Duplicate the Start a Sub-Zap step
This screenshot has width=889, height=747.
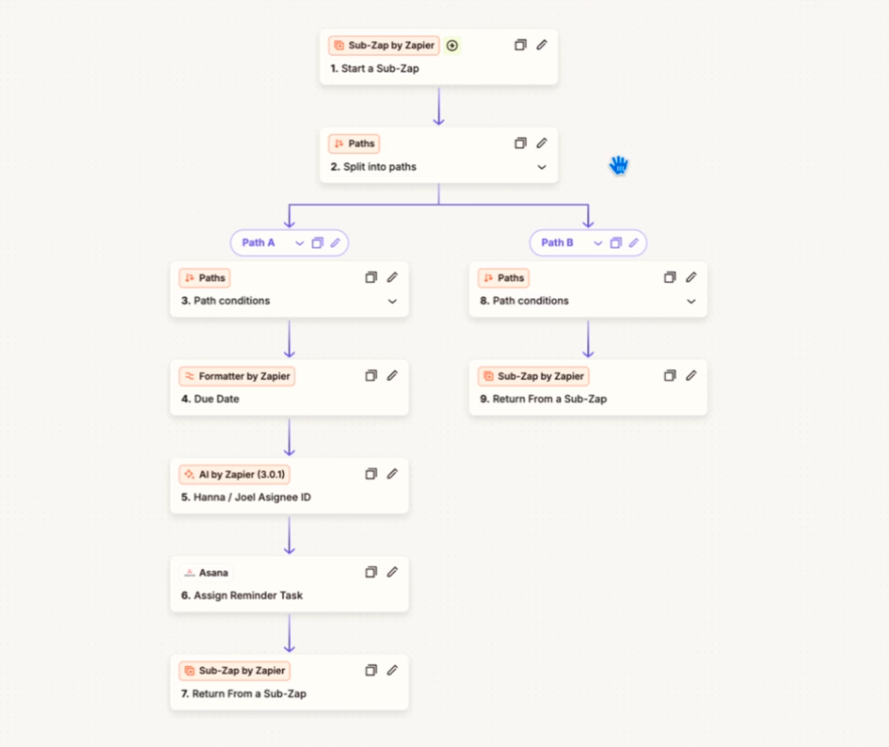tap(520, 45)
